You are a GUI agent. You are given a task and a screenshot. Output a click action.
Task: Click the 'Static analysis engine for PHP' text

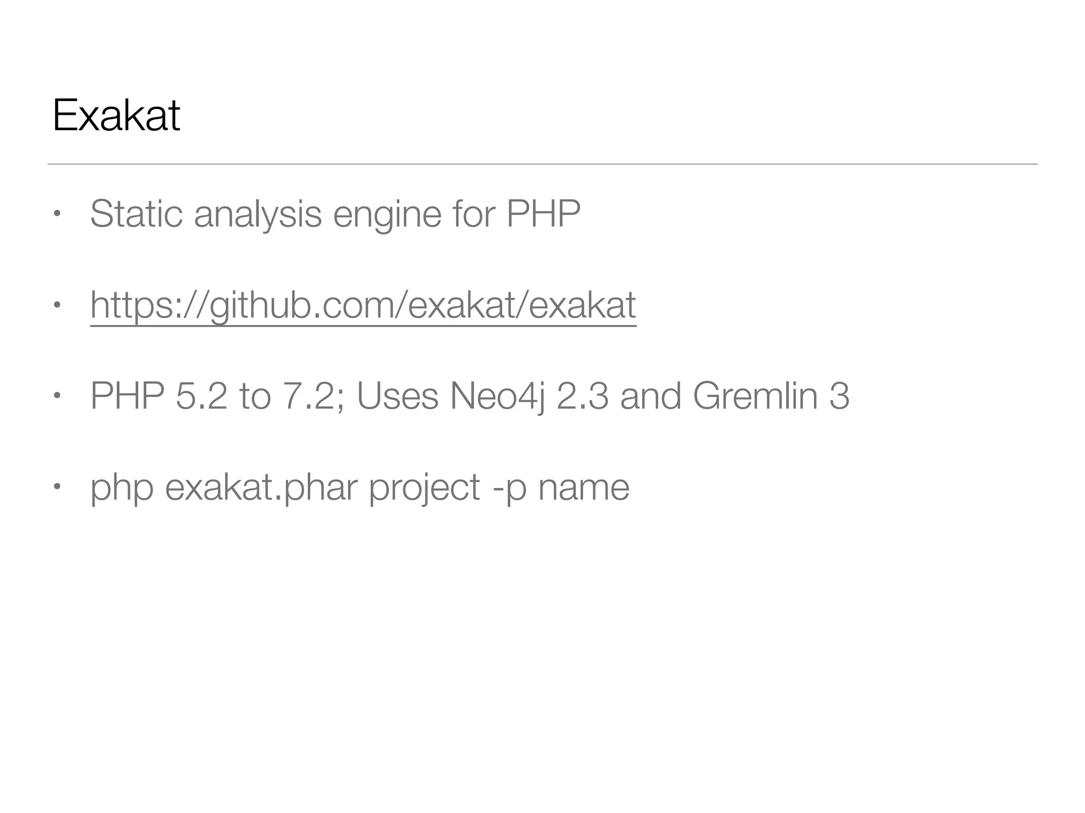coord(335,214)
